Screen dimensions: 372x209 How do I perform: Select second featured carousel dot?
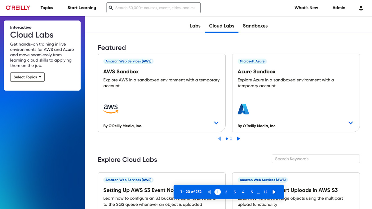pos(231,139)
